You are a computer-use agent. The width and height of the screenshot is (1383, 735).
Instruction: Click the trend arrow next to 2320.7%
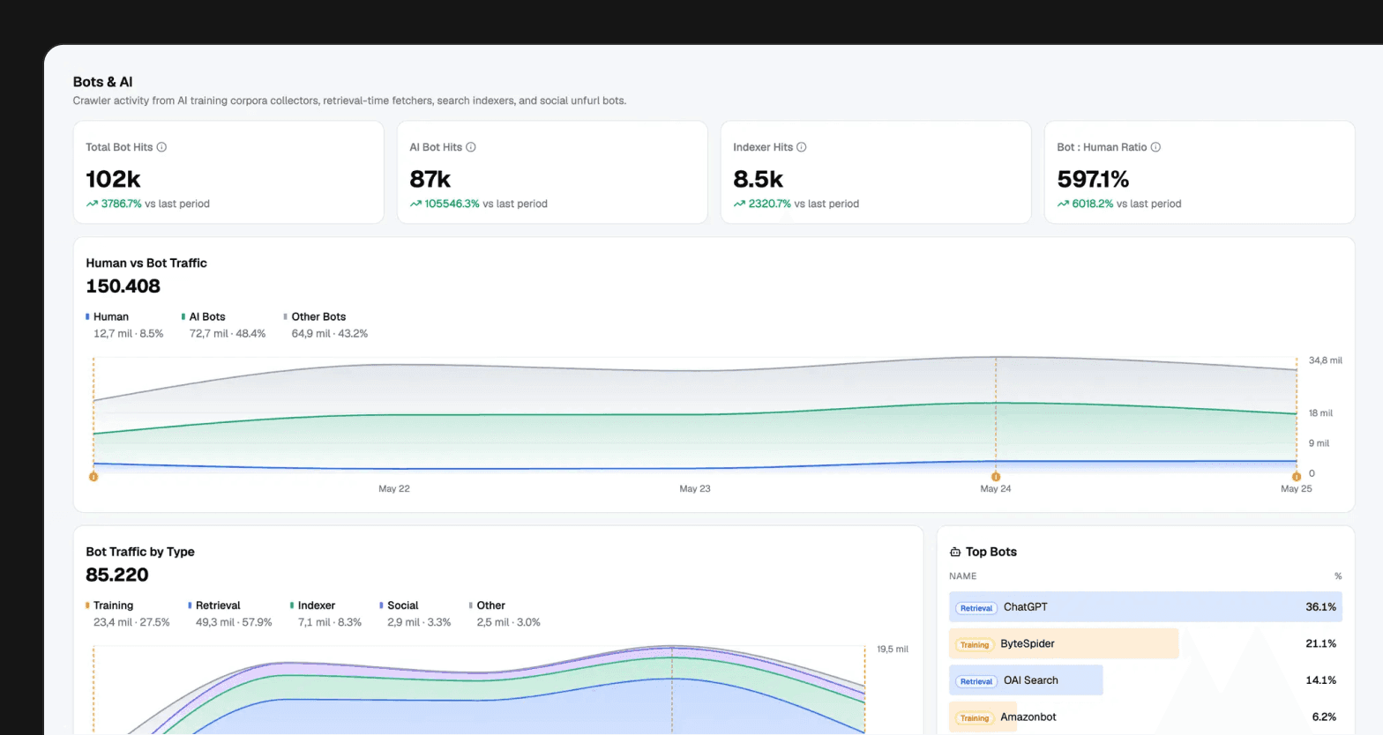tap(739, 204)
